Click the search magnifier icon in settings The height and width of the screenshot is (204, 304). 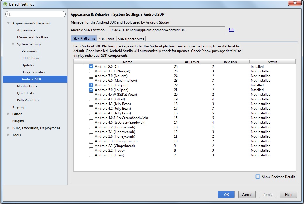[8, 15]
